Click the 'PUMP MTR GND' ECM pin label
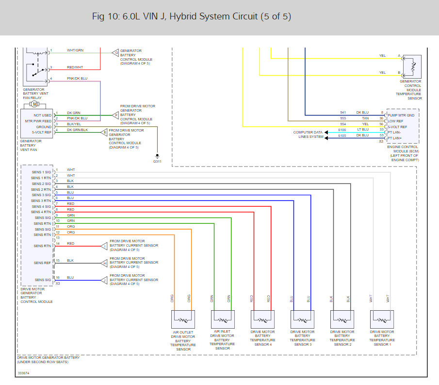Image resolution: width=439 pixels, height=385 pixels. (401, 116)
